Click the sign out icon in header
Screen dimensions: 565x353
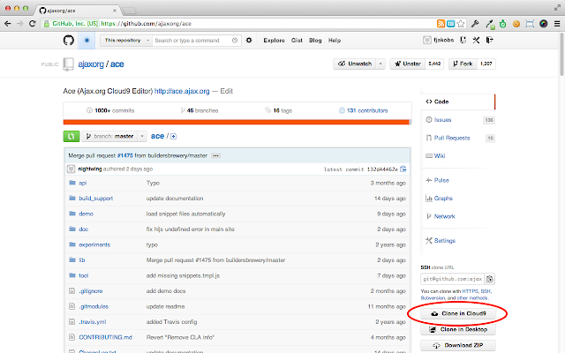489,40
